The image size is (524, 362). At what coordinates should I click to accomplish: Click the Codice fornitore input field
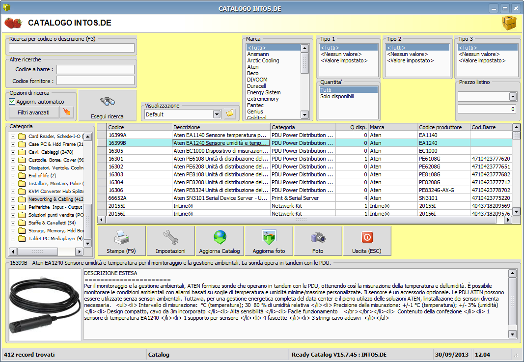[x=95, y=81]
